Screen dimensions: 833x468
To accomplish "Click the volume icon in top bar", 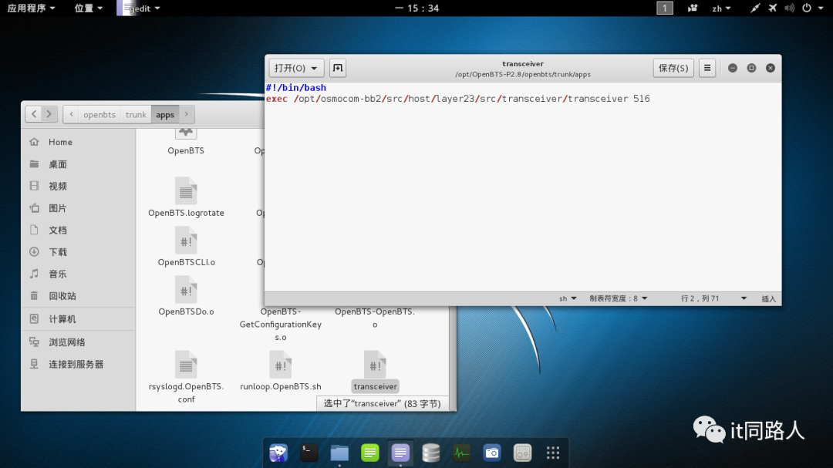I will click(x=790, y=8).
